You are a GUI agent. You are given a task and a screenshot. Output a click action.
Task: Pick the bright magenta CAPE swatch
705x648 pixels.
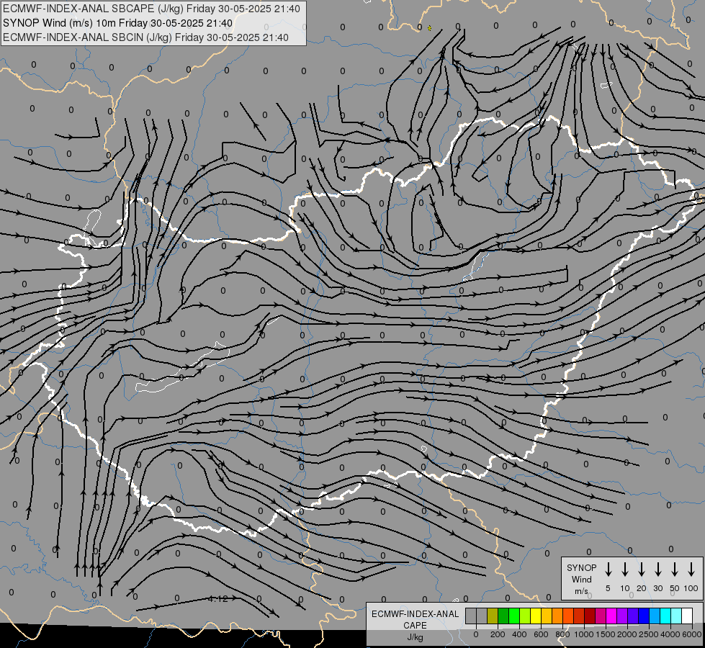(611, 616)
